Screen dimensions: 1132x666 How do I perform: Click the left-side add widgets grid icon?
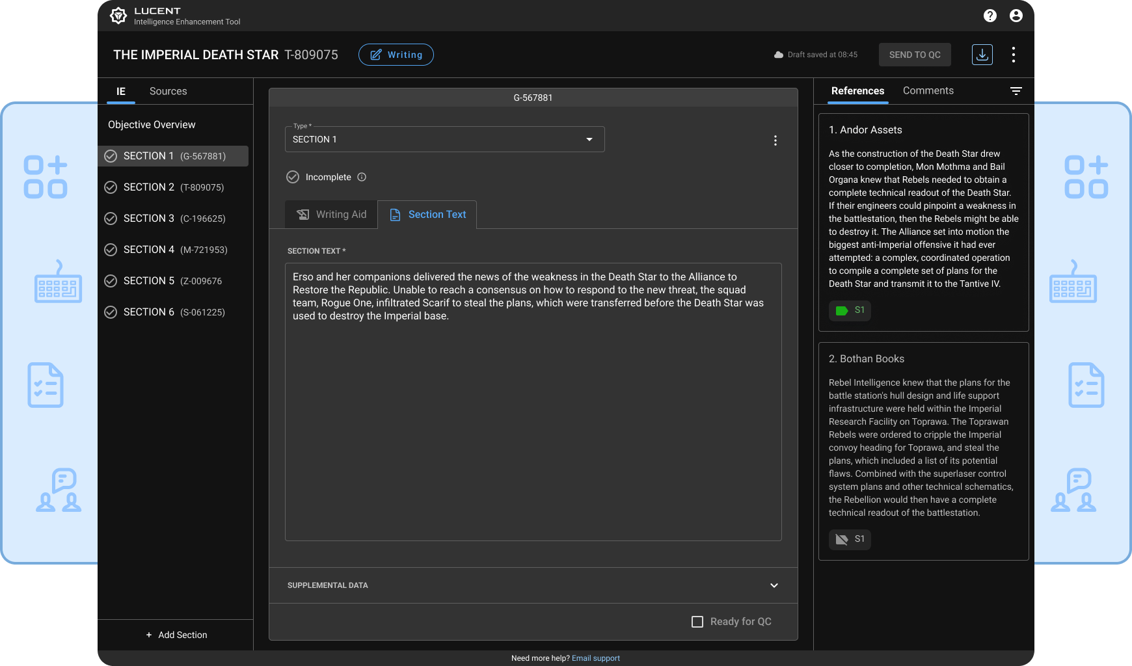click(46, 177)
